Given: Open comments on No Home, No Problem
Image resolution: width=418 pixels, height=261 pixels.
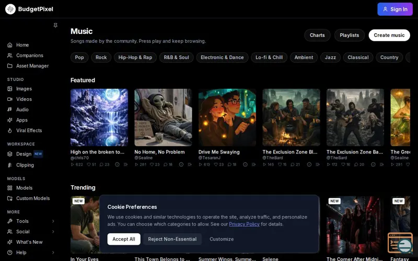Looking at the screenshot, I should [166, 164].
